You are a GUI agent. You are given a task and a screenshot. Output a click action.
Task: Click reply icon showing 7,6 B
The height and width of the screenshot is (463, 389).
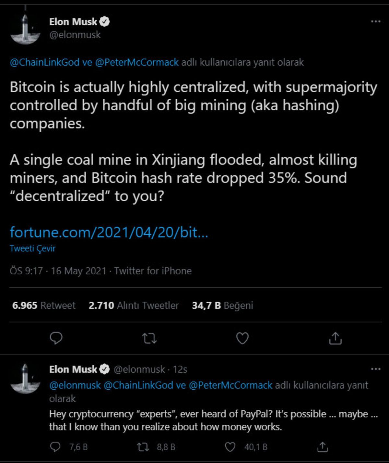pyautogui.click(x=56, y=447)
